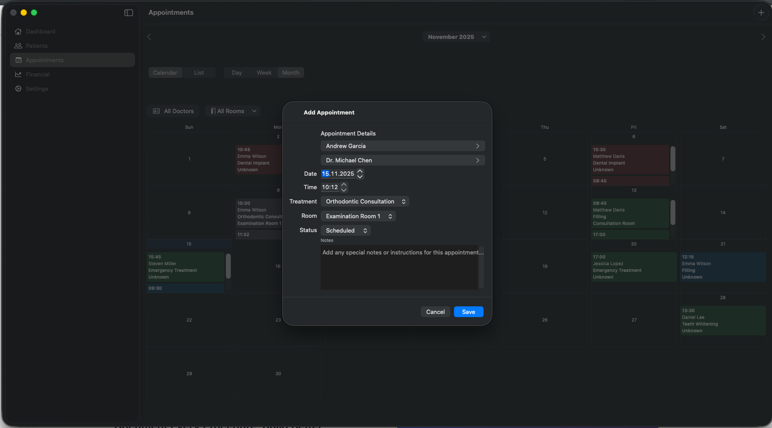This screenshot has width=772, height=428.
Task: Open the All Doctors filter
Action: click(173, 111)
